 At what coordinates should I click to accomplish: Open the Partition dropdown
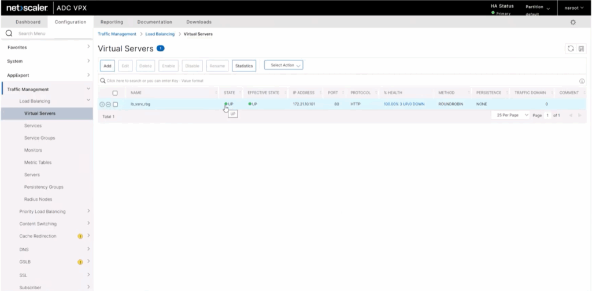click(x=538, y=7)
